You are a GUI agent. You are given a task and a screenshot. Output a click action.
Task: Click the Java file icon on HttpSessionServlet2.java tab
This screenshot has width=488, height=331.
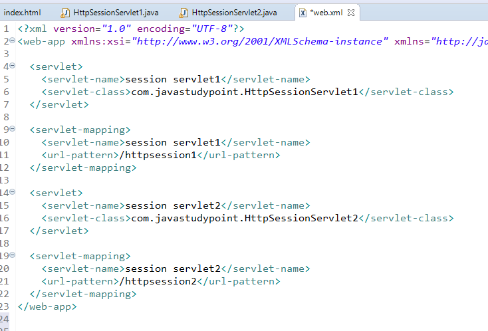183,13
